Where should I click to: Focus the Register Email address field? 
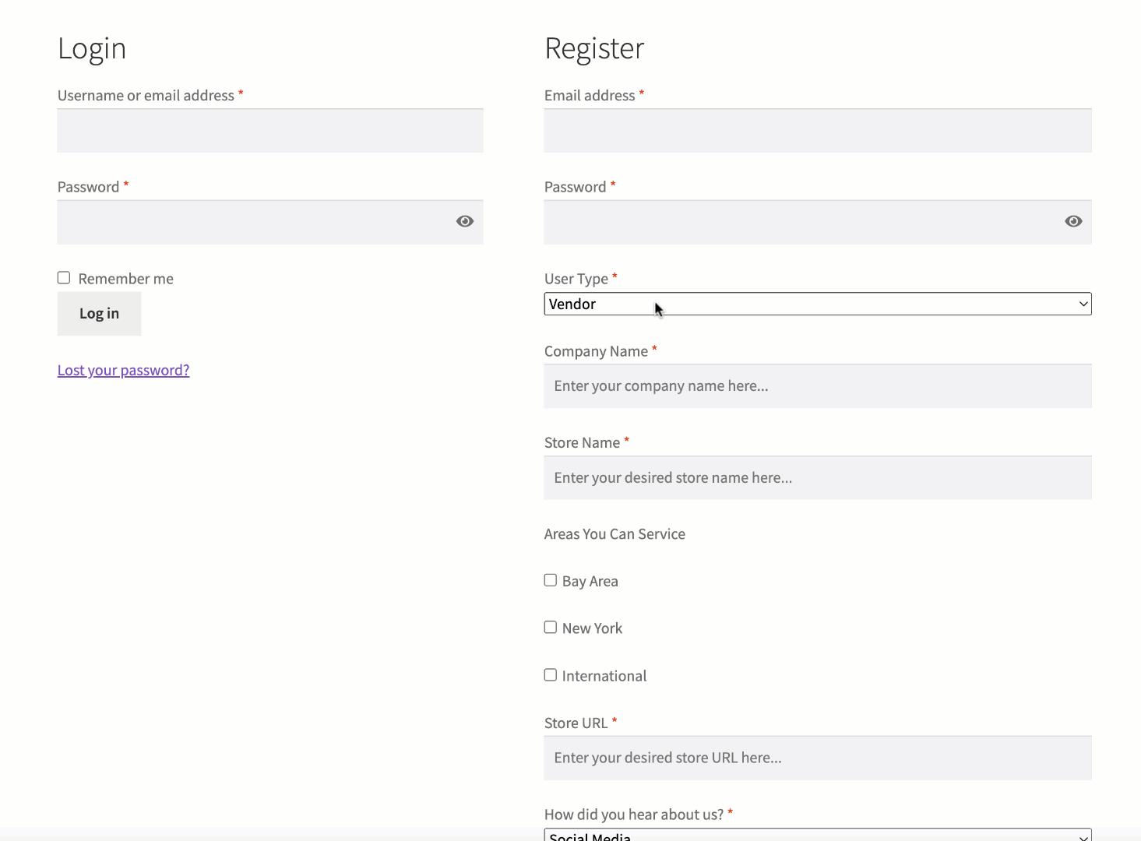(x=818, y=131)
